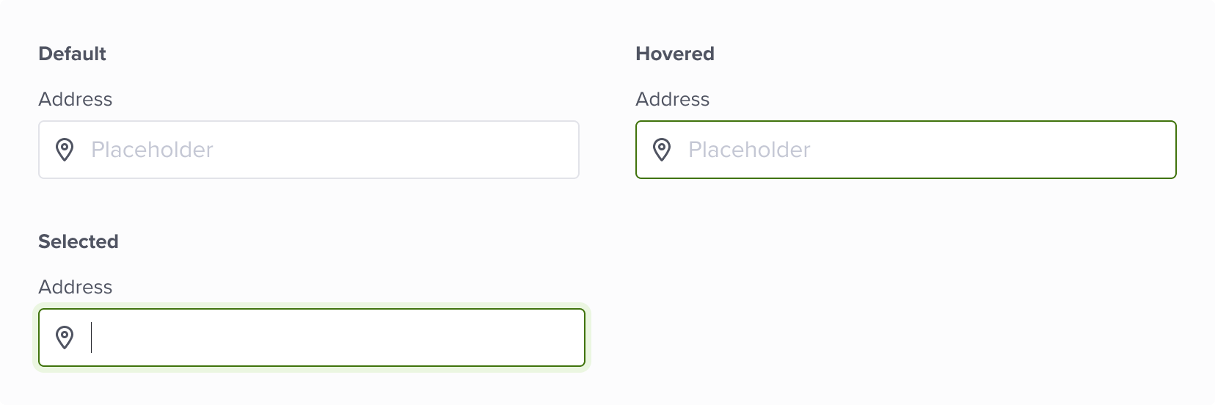Focus the Default state Address input

(309, 150)
